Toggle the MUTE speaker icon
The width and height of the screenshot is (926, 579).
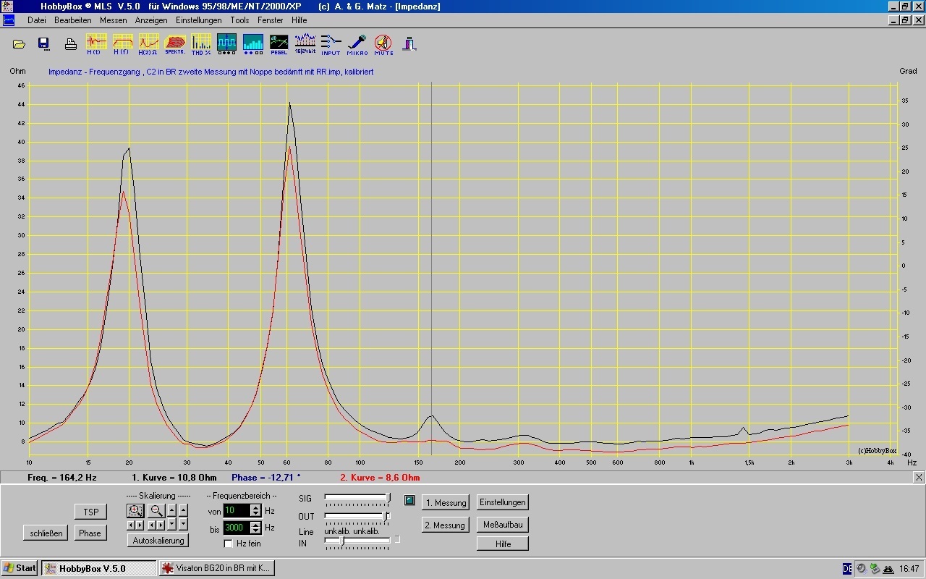click(383, 43)
